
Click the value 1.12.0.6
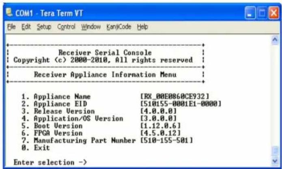point(160,126)
